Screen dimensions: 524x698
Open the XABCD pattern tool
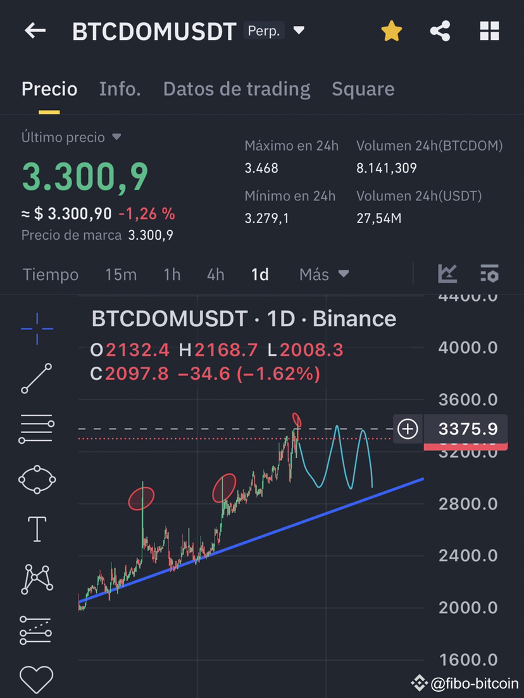click(x=36, y=580)
